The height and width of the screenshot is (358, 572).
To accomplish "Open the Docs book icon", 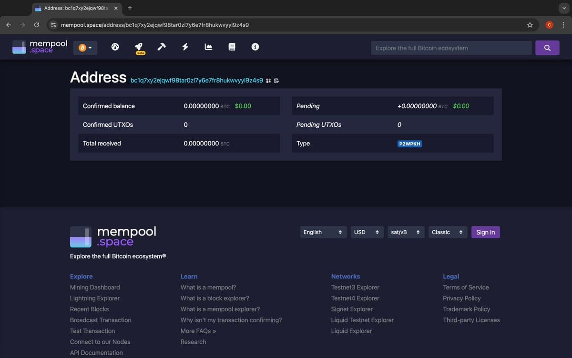I will pos(232,47).
